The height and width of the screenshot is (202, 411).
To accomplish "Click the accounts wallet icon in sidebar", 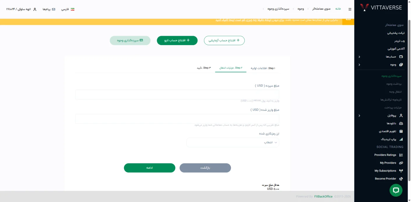I will pyautogui.click(x=401, y=57).
